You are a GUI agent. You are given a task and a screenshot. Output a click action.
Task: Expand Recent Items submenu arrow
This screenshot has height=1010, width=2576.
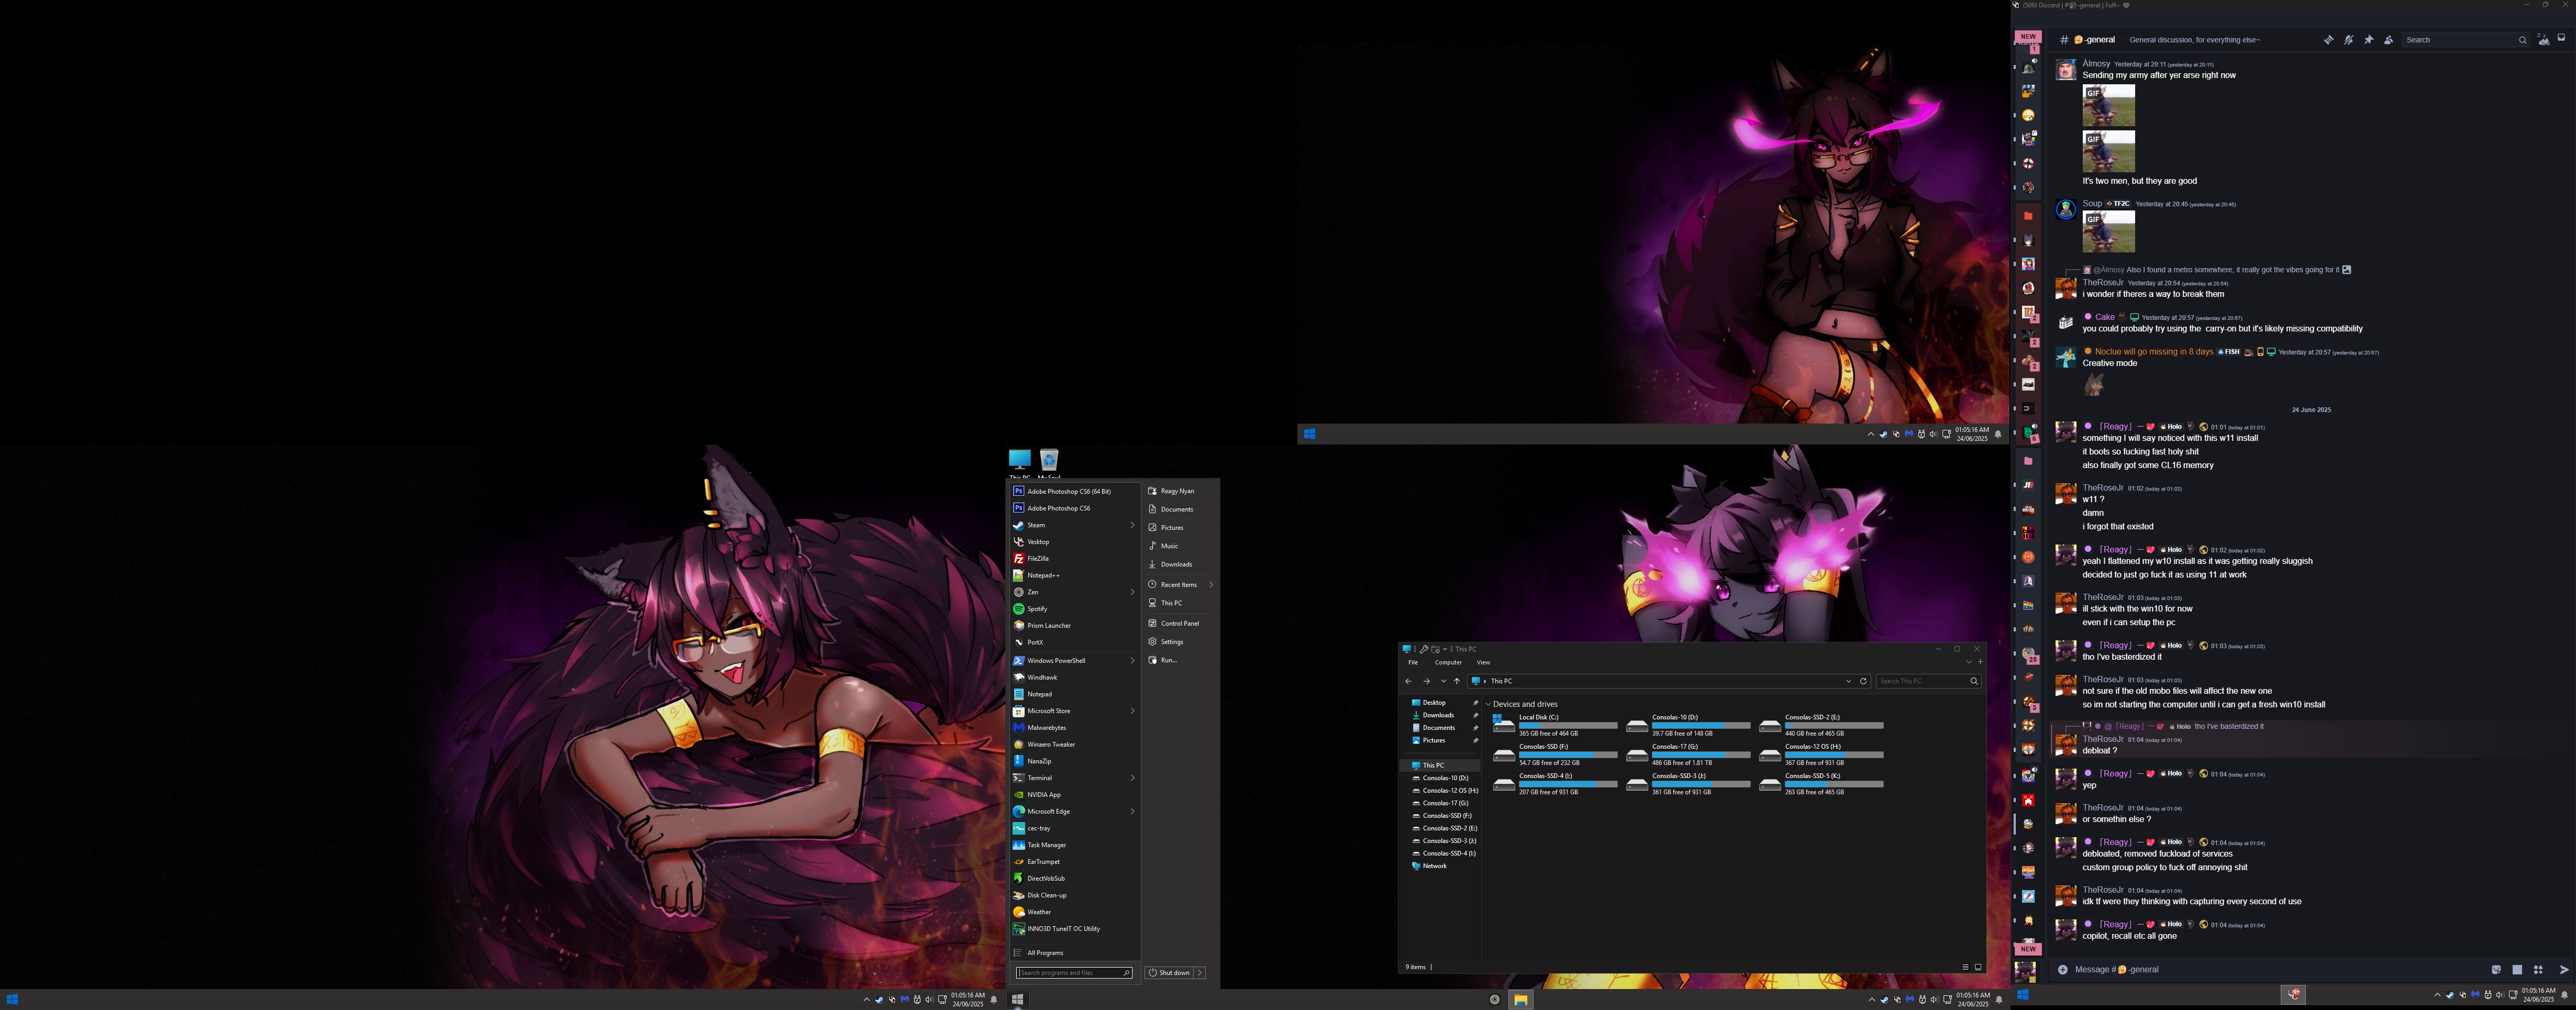[x=1211, y=585]
